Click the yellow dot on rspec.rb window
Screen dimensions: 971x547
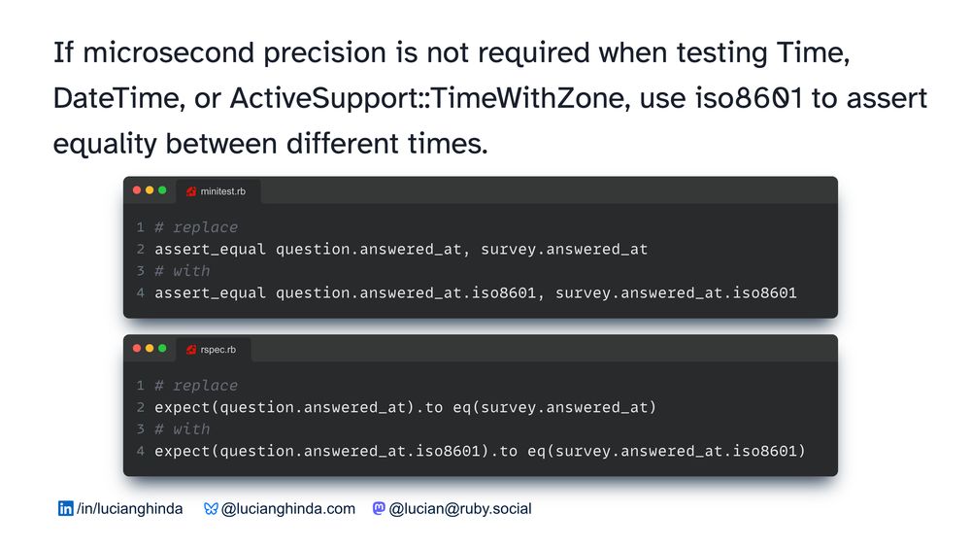click(x=150, y=349)
